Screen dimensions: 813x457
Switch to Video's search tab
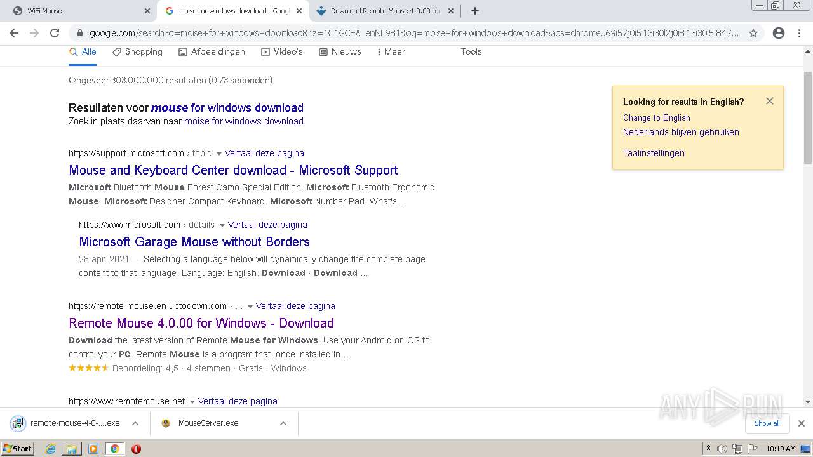tap(282, 52)
